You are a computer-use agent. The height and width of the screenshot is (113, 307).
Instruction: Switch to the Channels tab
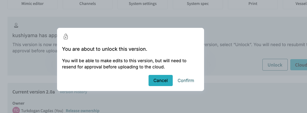point(87,4)
